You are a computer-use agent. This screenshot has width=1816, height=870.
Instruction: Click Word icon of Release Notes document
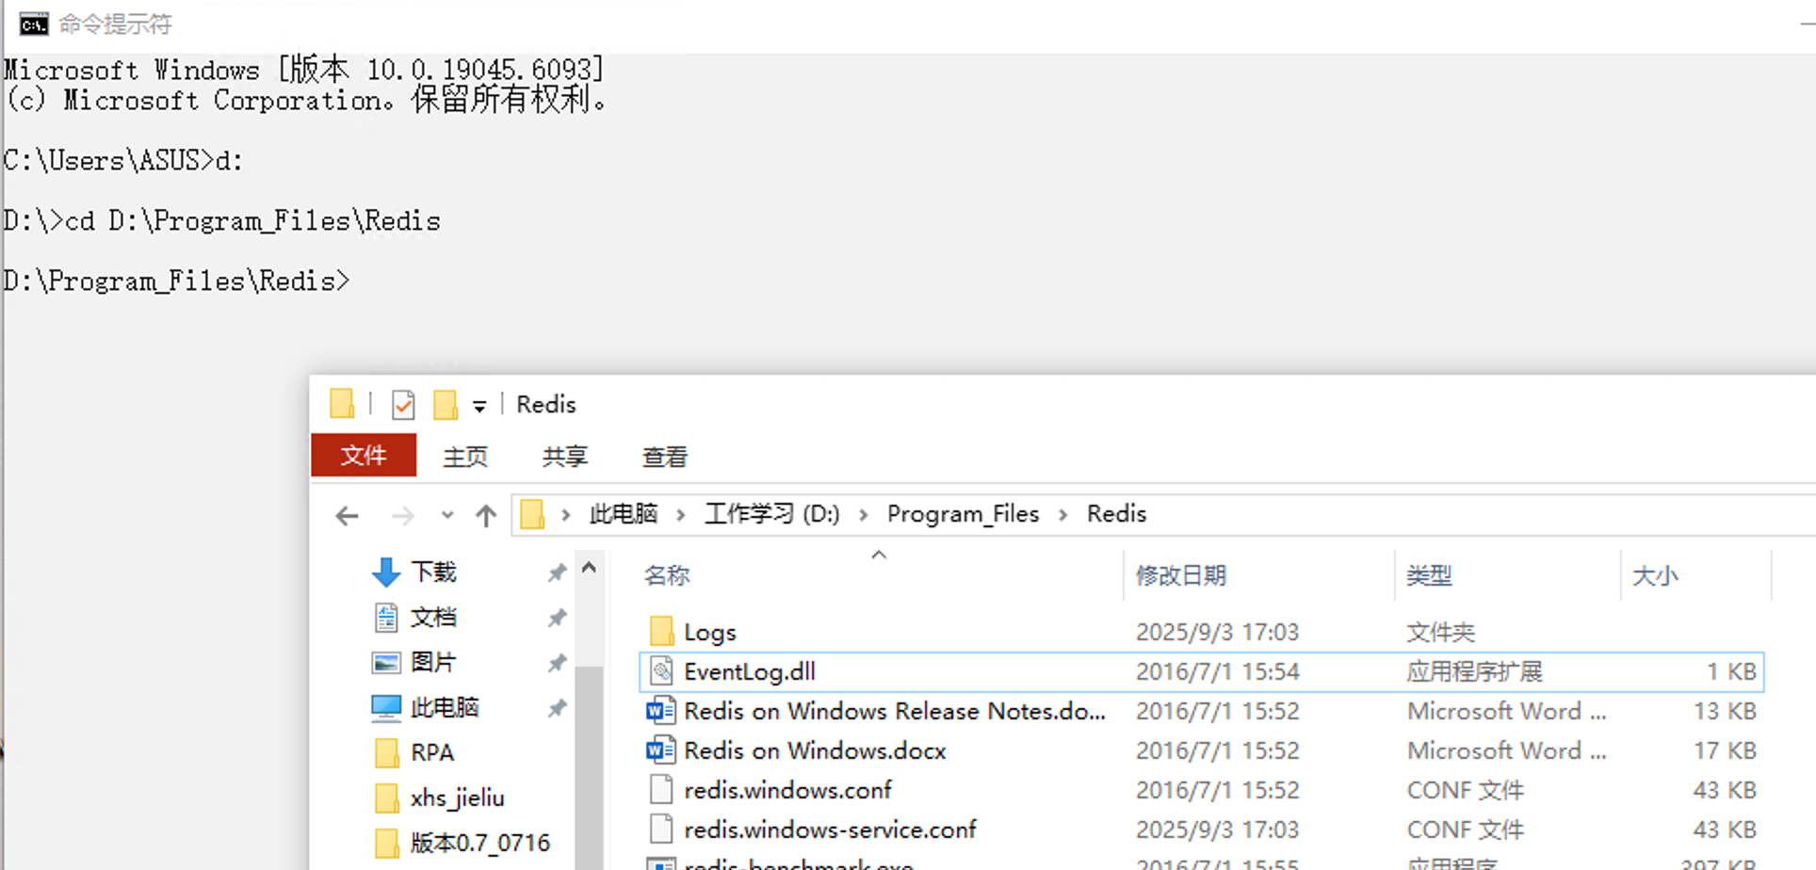click(661, 710)
